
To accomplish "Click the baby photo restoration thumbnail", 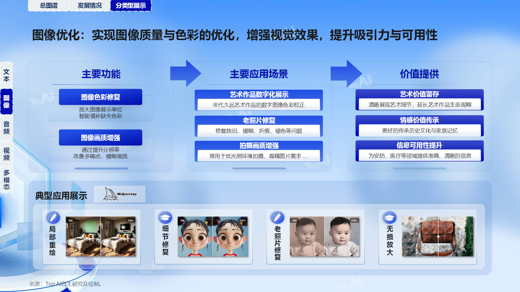I will [x=324, y=237].
